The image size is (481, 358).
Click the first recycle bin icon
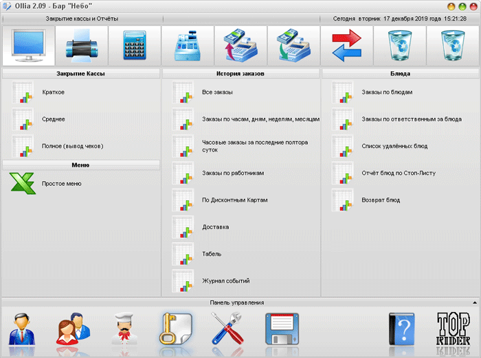[400, 45]
